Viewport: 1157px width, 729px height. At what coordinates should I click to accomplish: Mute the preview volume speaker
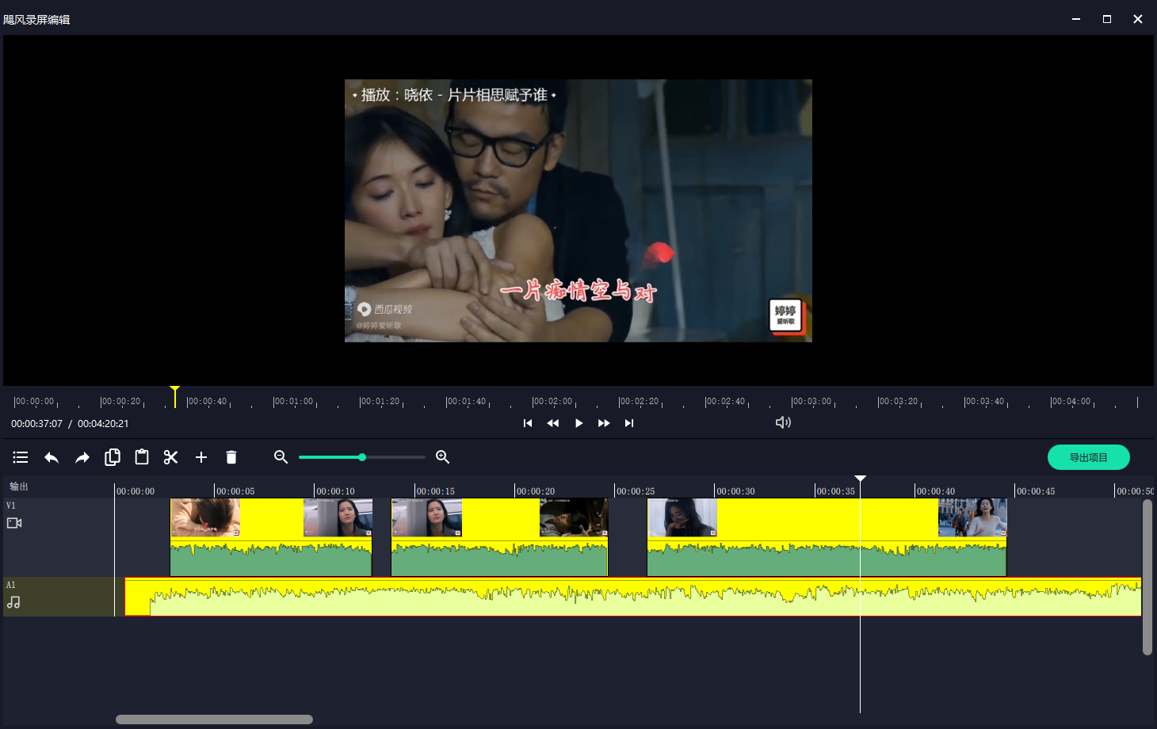(x=783, y=423)
